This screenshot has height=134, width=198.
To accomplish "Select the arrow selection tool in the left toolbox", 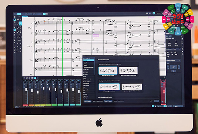I will click(15, 20).
